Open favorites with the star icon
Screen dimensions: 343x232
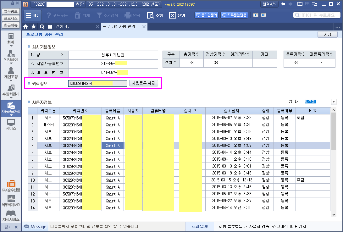[34, 27]
